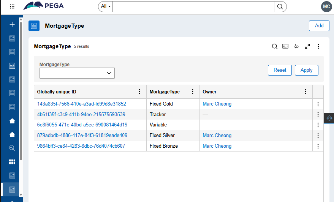Click the target icon on right edge
The width and height of the screenshot is (334, 202).
(x=329, y=118)
